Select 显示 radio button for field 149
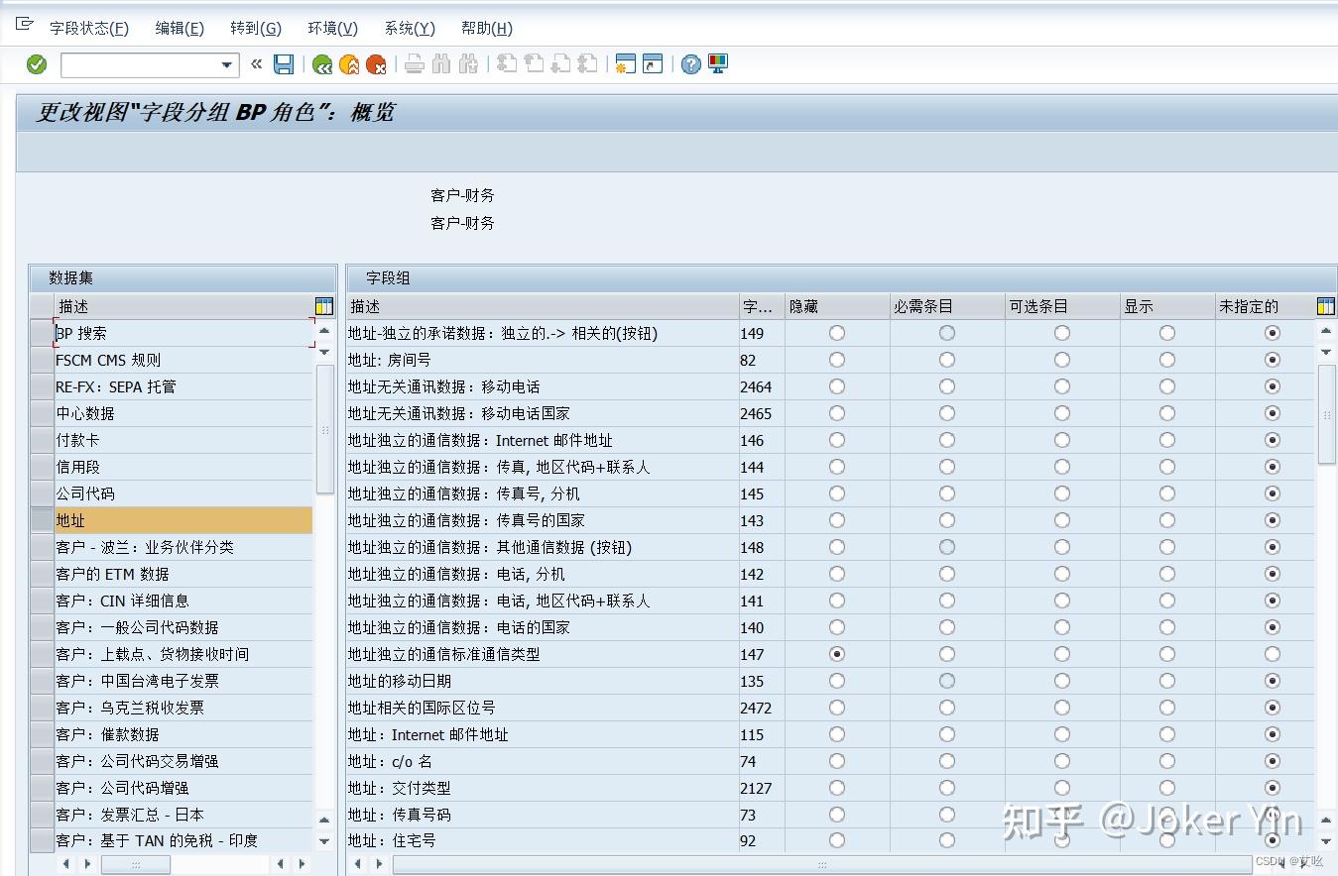The height and width of the screenshot is (876, 1338). tap(1166, 333)
